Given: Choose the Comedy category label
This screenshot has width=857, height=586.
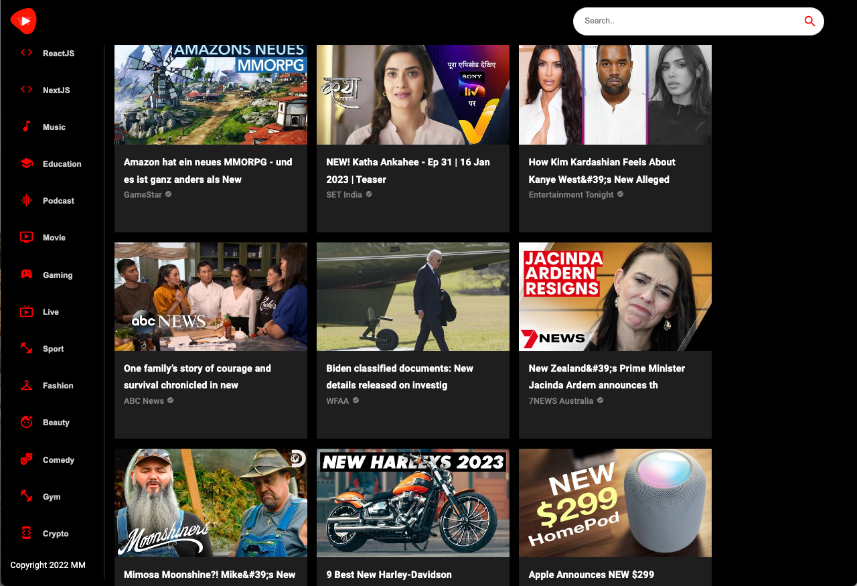Looking at the screenshot, I should point(59,460).
